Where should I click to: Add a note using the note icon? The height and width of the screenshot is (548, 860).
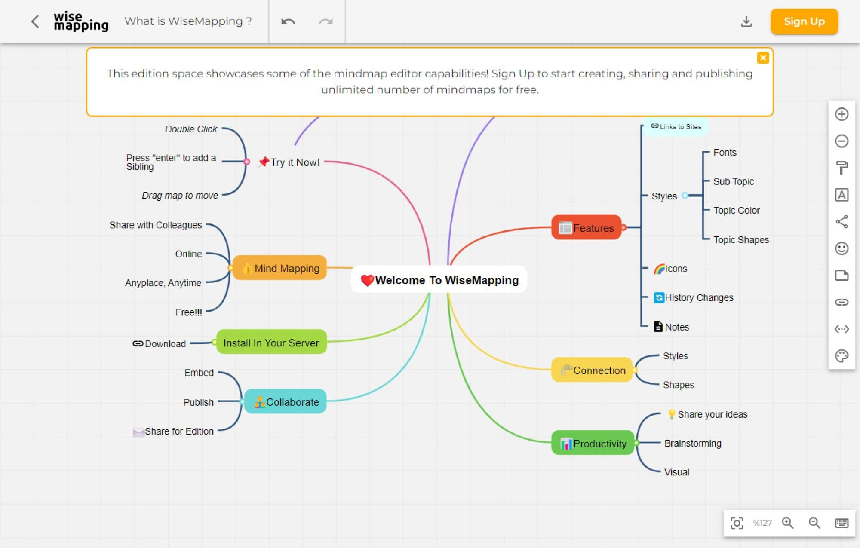click(x=842, y=276)
